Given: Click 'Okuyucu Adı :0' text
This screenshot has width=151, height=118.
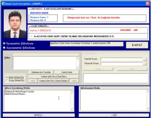Looking at the screenshot, I should pyautogui.click(x=38, y=20).
